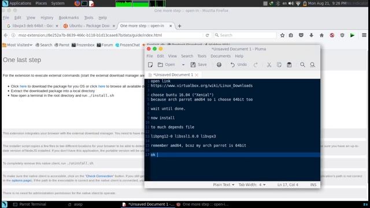This screenshot has width=370, height=208.
Task: Switch to Parrot Terminal in taskbar
Action: (x=29, y=205)
